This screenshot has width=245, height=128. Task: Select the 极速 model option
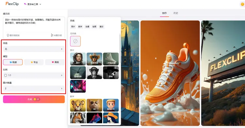pos(13,62)
